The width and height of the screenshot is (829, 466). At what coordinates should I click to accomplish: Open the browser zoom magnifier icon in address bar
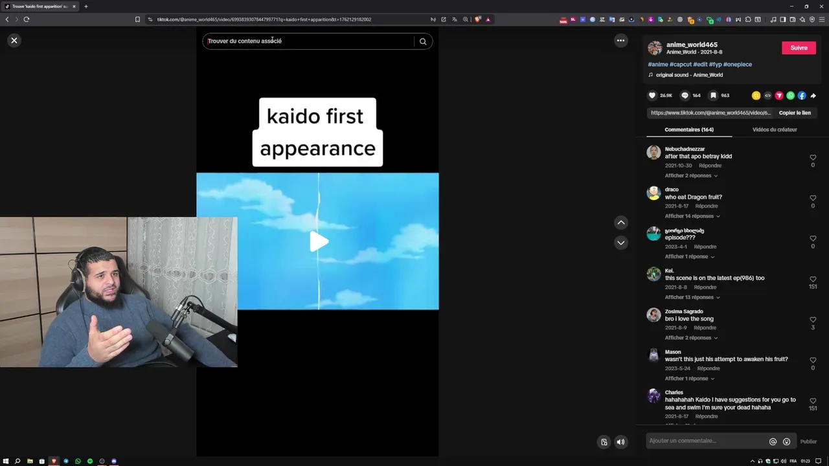(x=466, y=19)
